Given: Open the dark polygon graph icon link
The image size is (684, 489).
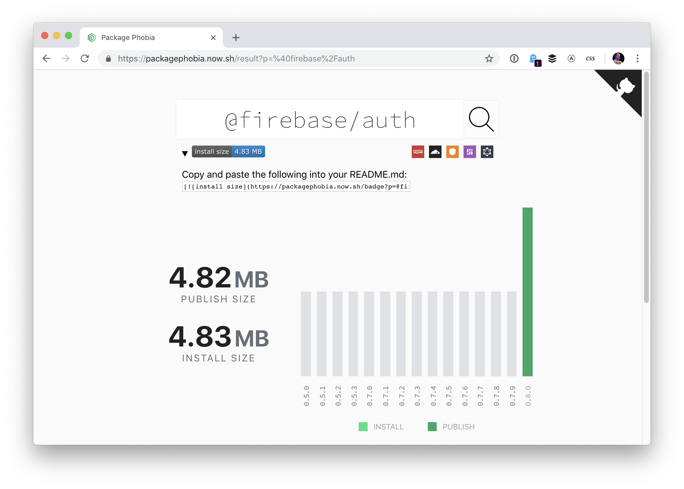Looking at the screenshot, I should 487,152.
